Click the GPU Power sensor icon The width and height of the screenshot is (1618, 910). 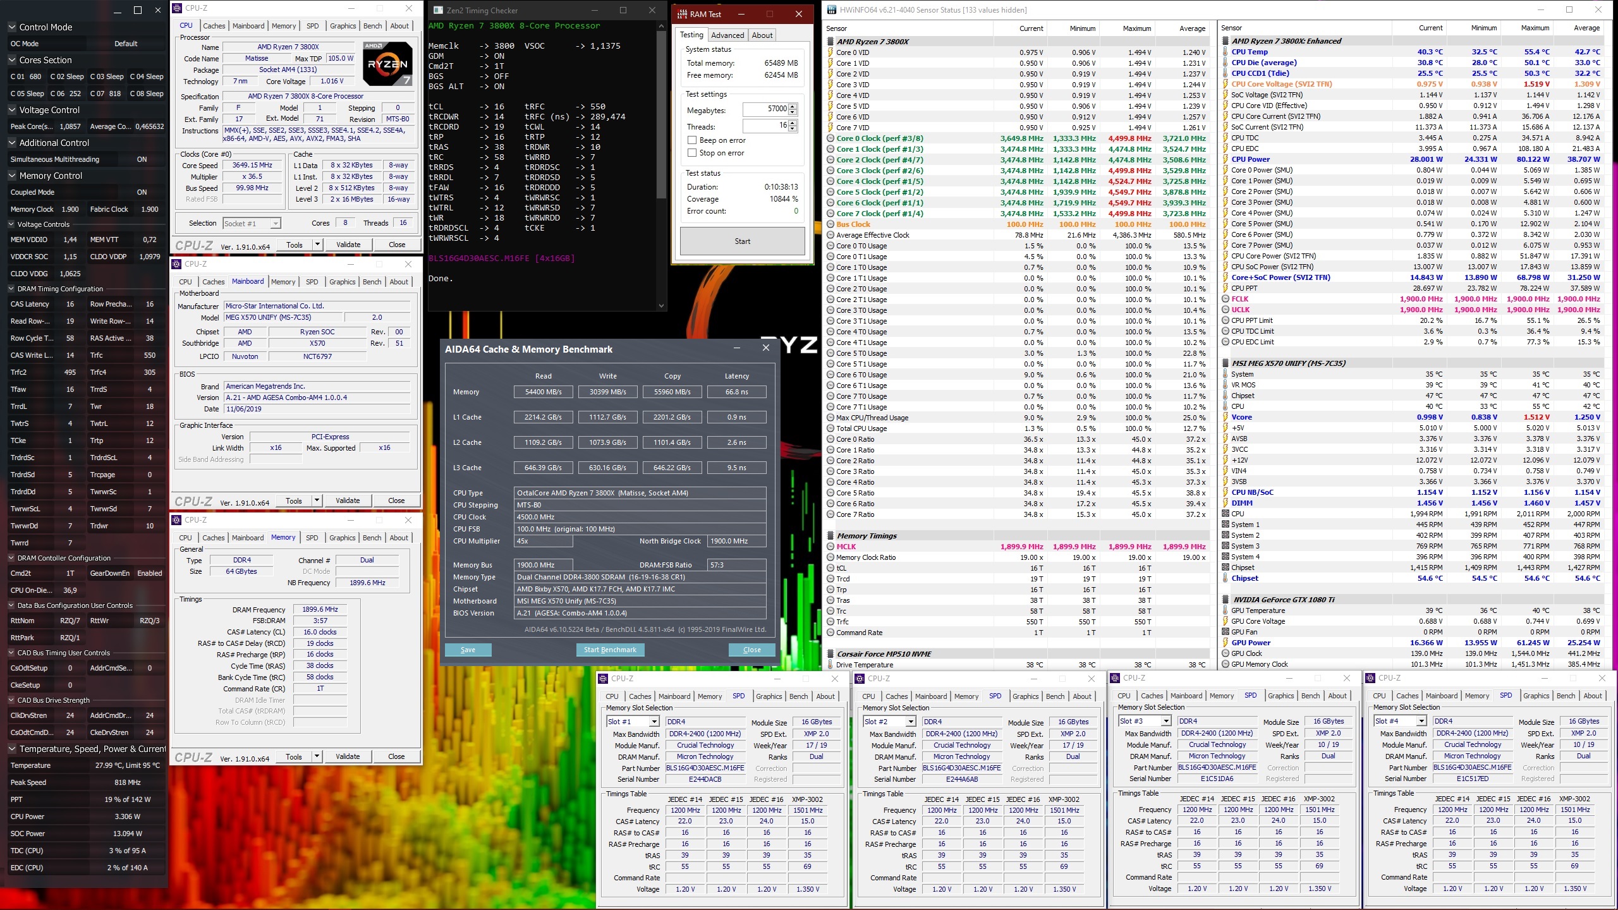1225,643
